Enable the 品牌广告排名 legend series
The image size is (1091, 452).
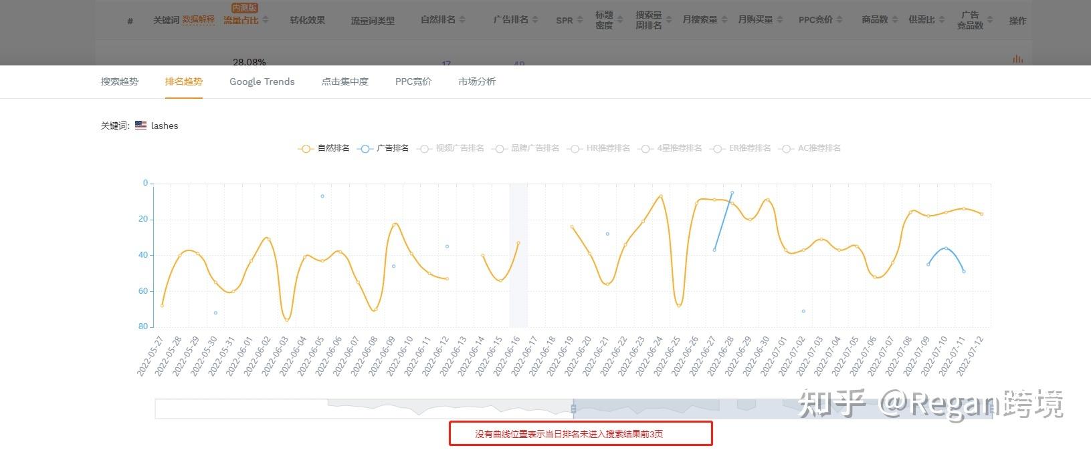point(525,148)
